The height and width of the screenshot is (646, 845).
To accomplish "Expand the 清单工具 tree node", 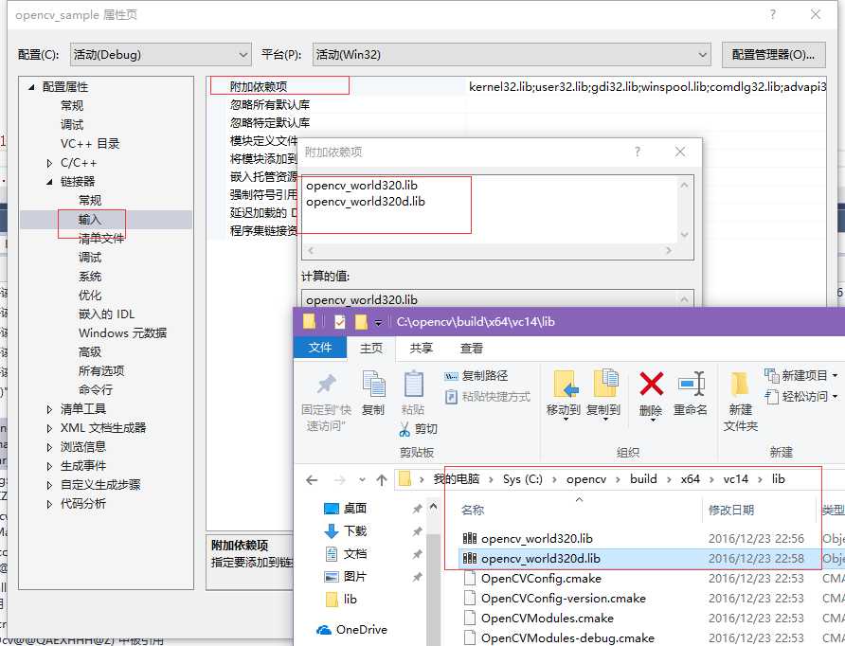I will click(49, 409).
